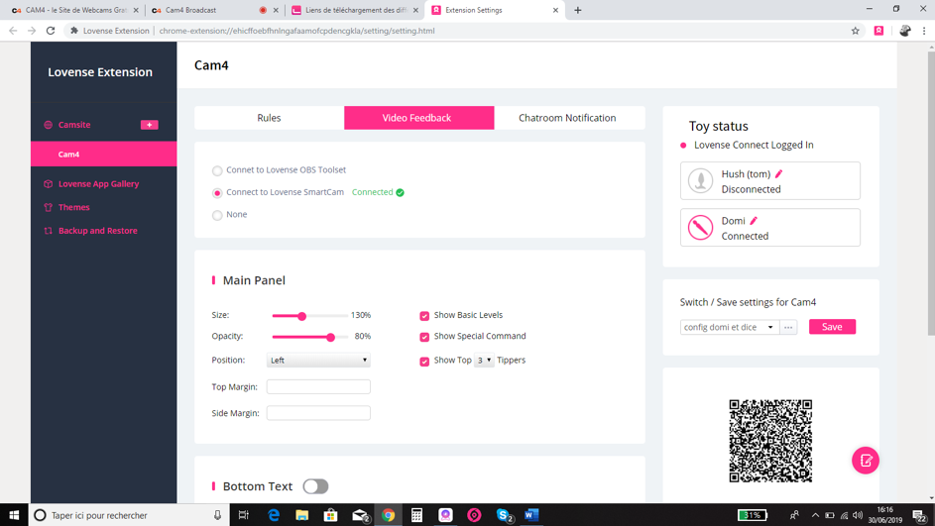Open the Chatroom Notification tab
Viewport: 935px width, 526px height.
click(567, 118)
